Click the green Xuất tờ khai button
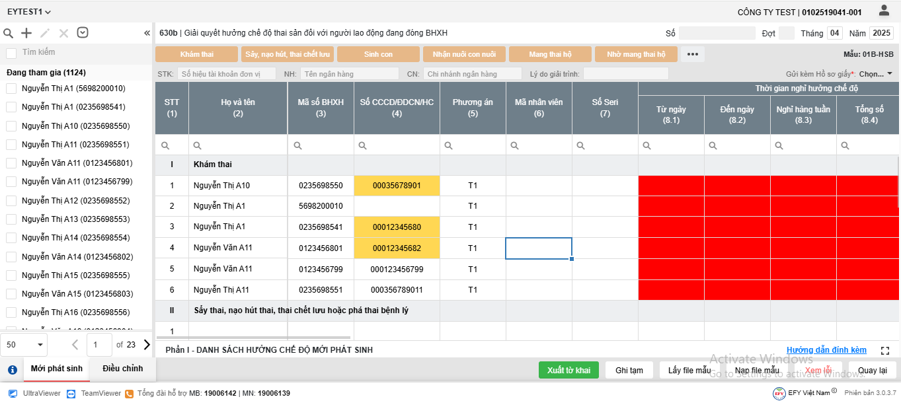The image size is (901, 401). [x=568, y=370]
